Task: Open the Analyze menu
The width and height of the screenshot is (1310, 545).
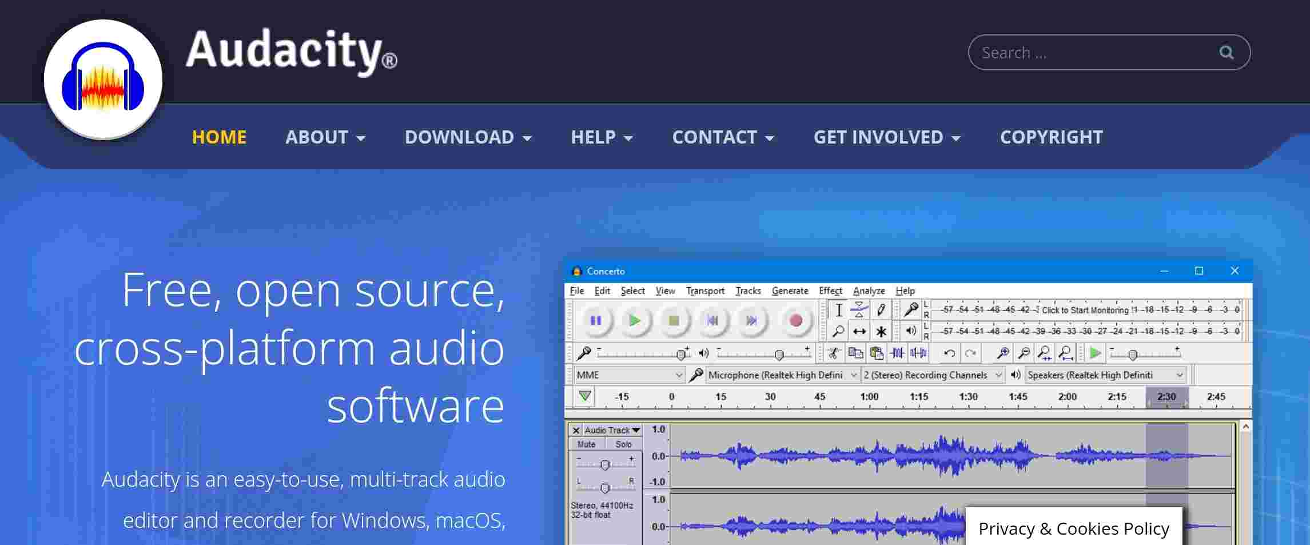Action: click(x=869, y=291)
